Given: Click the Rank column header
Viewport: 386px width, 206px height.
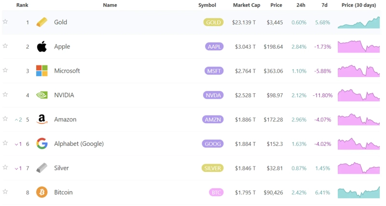Looking at the screenshot, I should click(22, 5).
